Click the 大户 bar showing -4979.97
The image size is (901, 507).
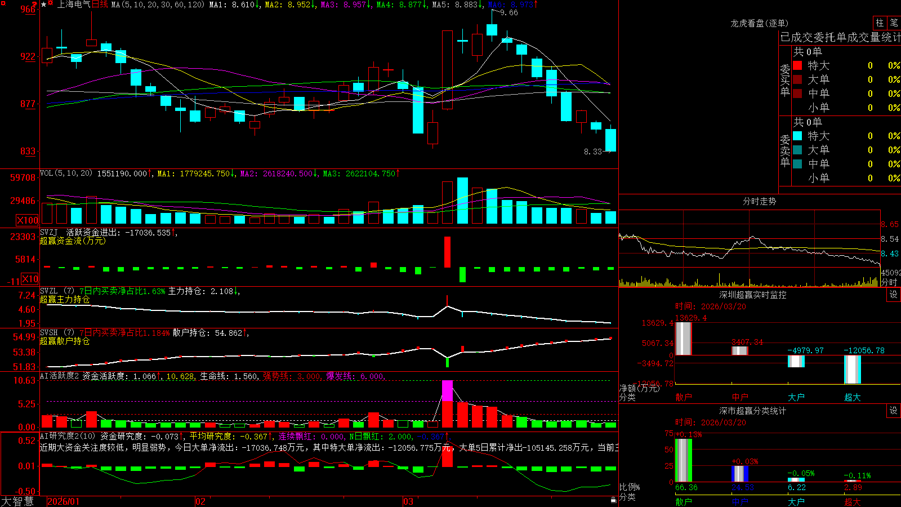click(796, 361)
